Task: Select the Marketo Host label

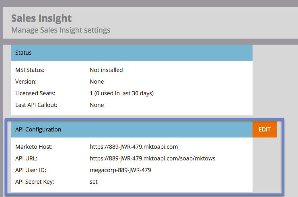Action: (34, 147)
